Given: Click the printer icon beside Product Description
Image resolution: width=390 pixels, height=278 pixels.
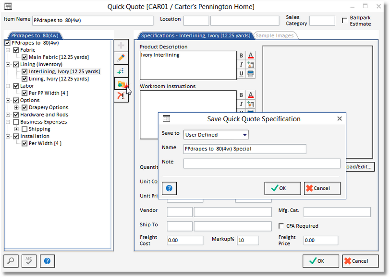Looking at the screenshot, I should tap(250, 74).
